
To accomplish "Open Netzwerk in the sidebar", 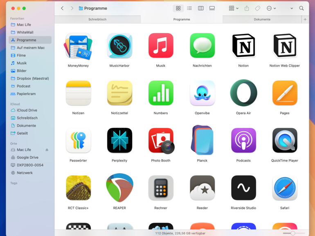I will [x=30, y=173].
